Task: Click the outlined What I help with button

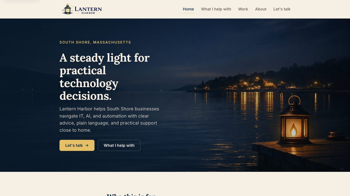Action: (x=119, y=145)
